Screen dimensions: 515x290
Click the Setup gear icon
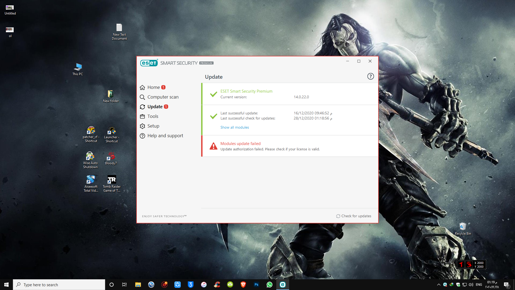142,126
